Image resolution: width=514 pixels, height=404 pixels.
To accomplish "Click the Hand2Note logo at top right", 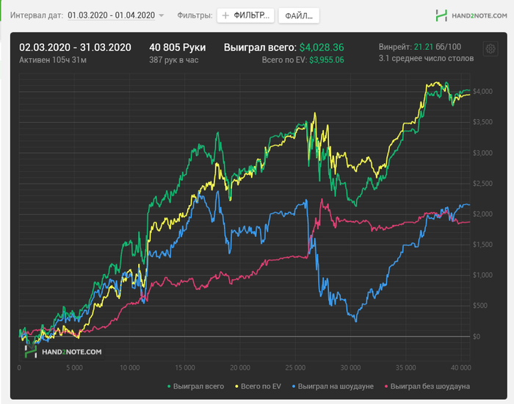I will point(471,15).
